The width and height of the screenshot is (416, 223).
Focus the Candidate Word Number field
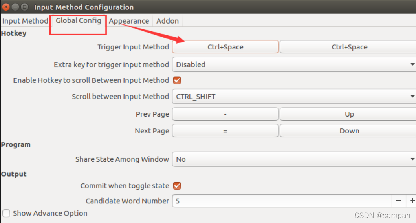pos(282,201)
